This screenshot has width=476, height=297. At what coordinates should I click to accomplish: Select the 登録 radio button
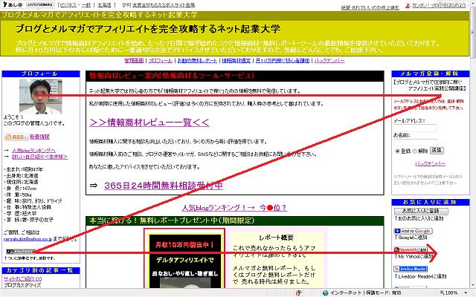click(397, 151)
